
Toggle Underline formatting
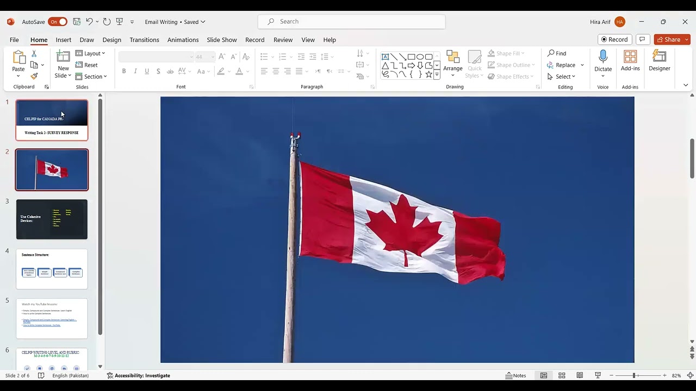pyautogui.click(x=147, y=71)
